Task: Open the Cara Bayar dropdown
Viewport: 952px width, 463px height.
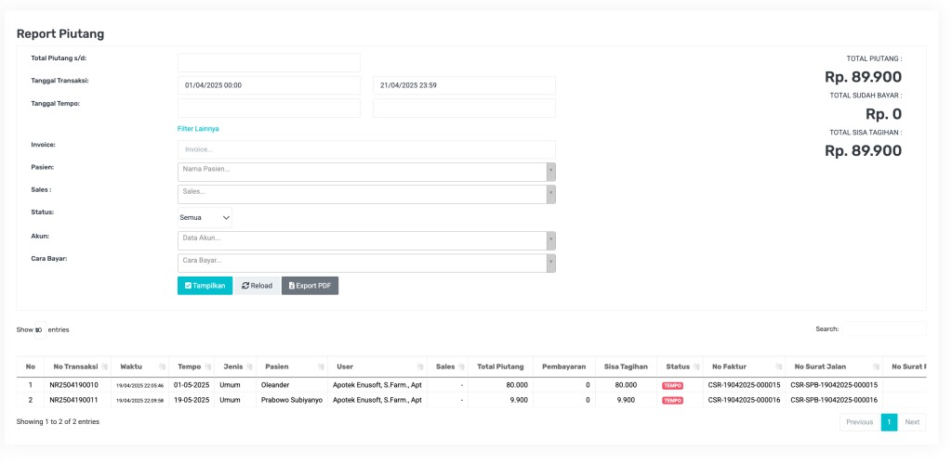Action: click(x=366, y=264)
